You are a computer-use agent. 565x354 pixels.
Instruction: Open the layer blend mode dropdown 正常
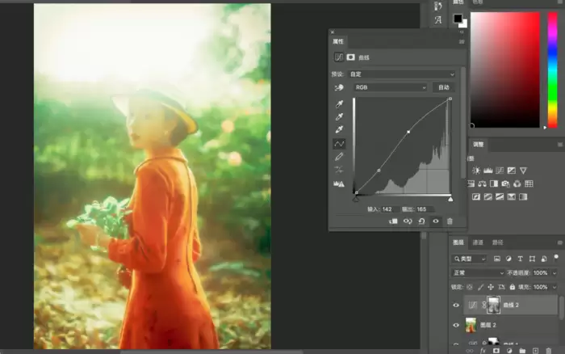point(478,273)
